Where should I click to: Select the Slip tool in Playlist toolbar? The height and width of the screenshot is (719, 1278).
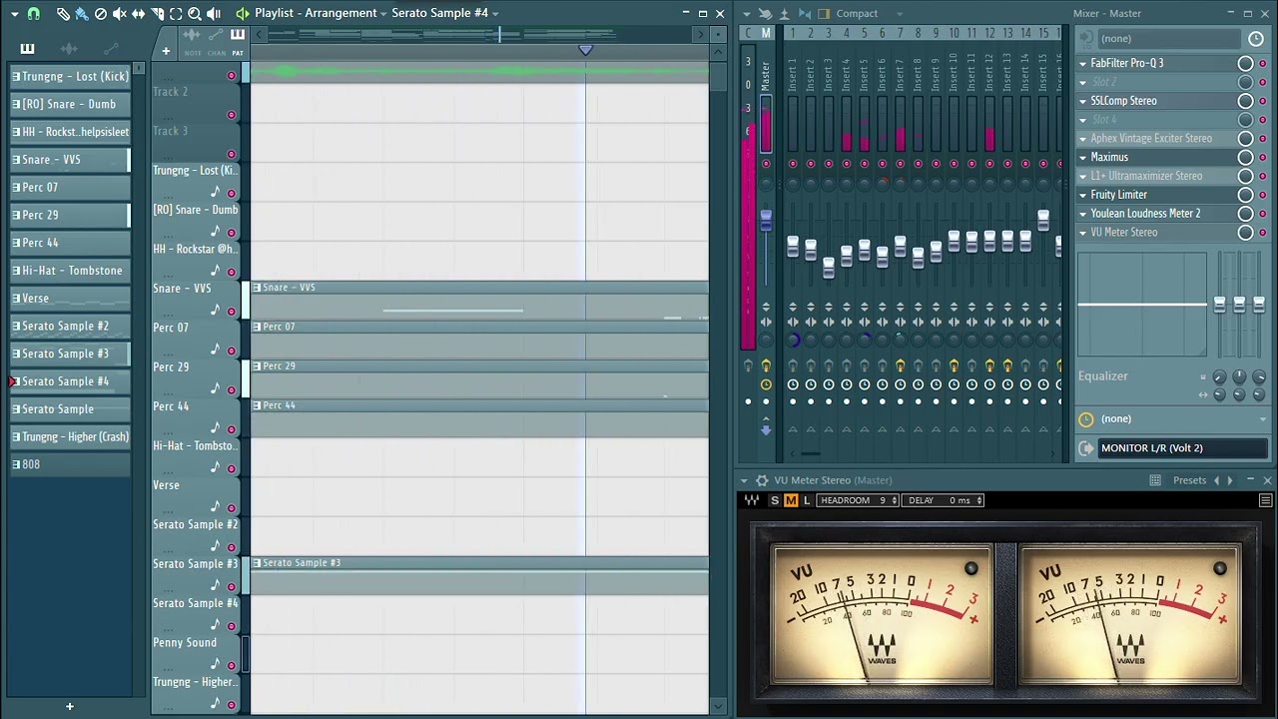[139, 14]
